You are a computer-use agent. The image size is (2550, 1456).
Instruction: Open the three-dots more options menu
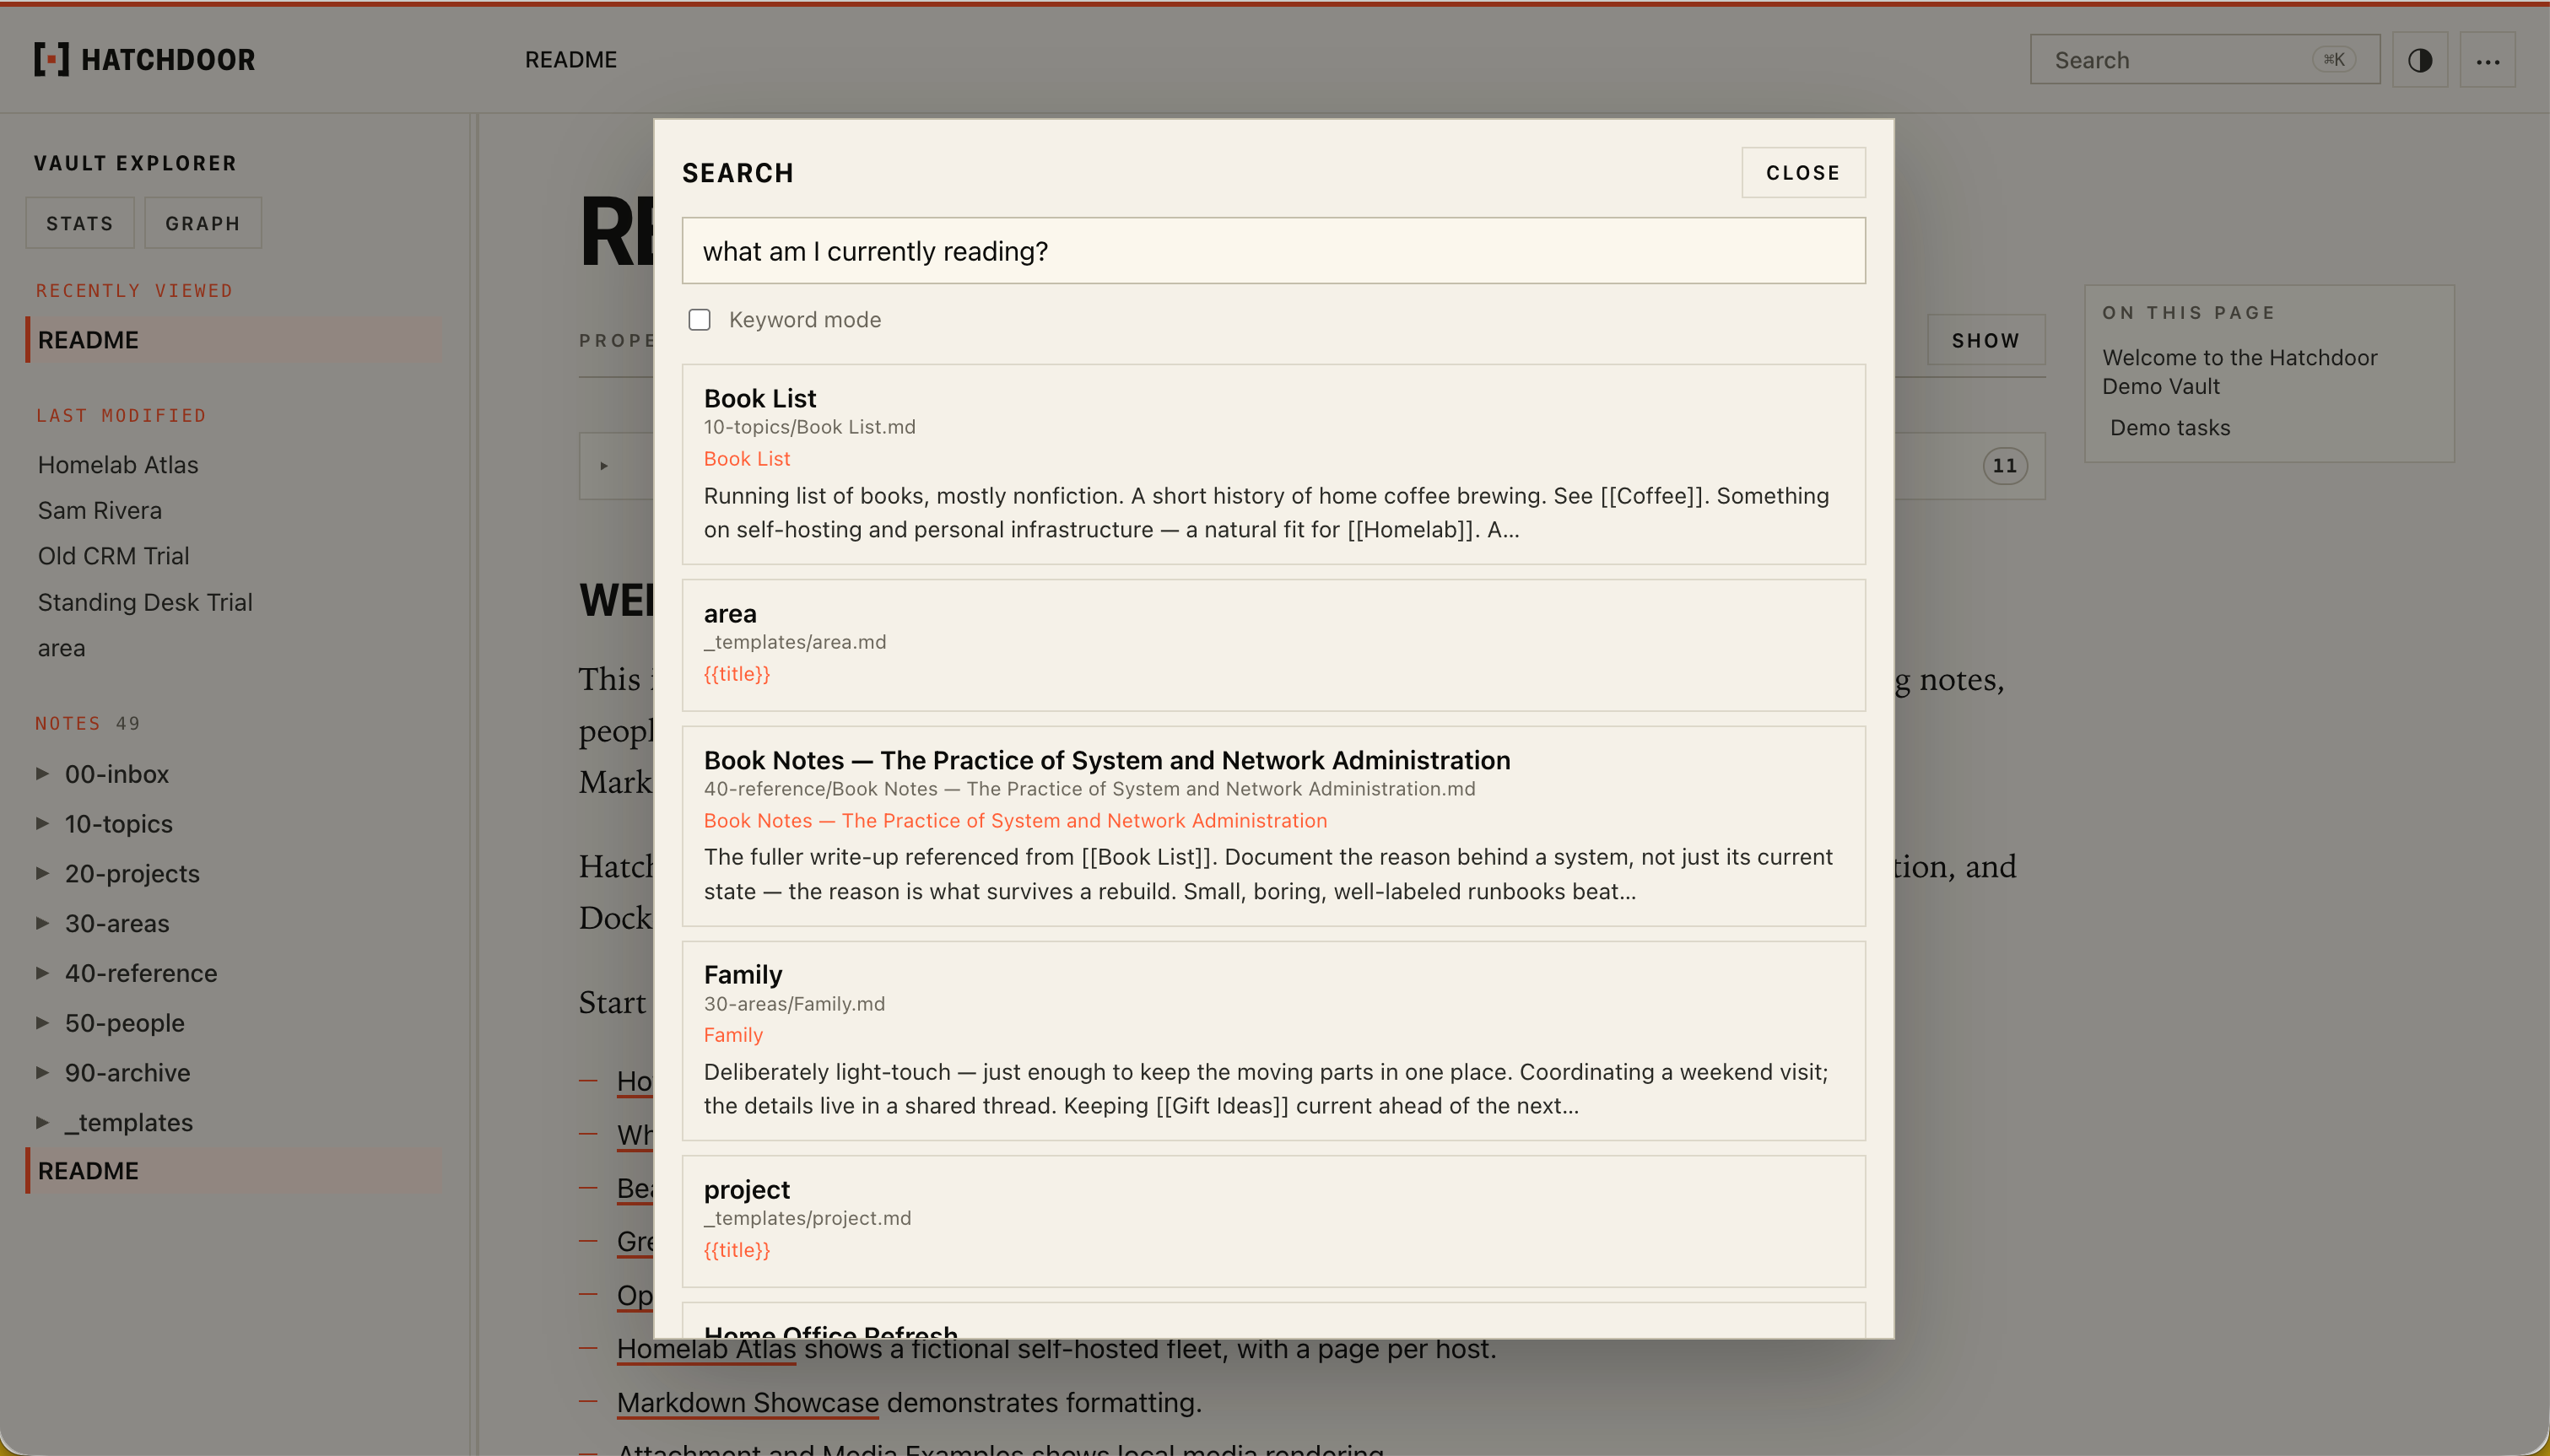click(x=2487, y=60)
